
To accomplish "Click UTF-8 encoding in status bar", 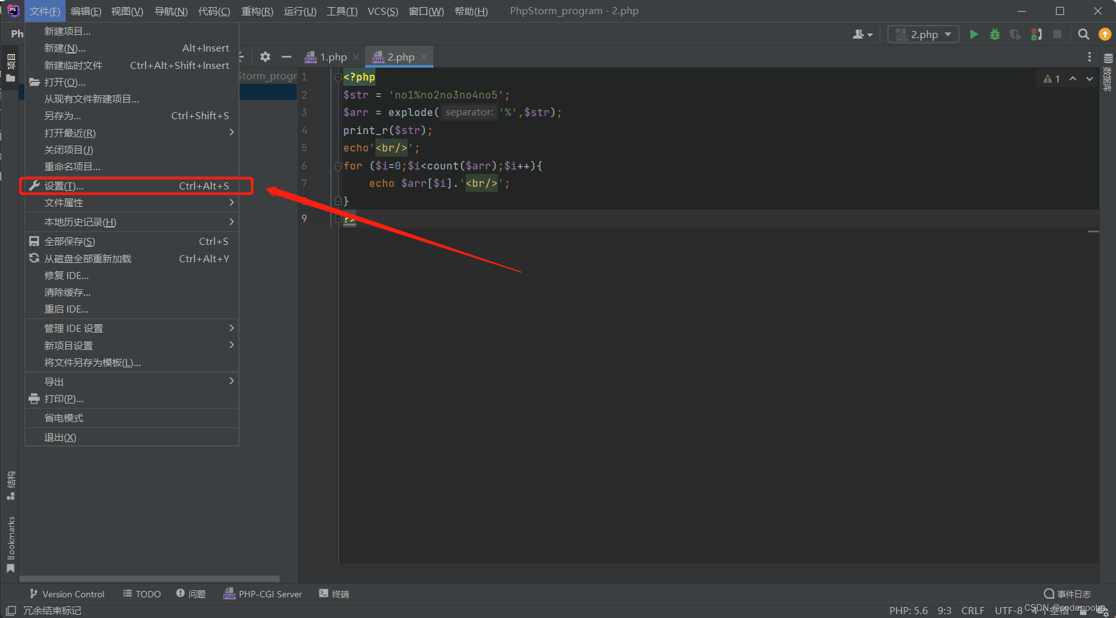I will click(1008, 610).
